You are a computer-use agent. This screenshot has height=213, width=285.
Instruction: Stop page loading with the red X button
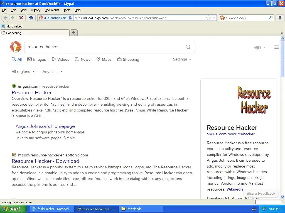(x=21, y=18)
